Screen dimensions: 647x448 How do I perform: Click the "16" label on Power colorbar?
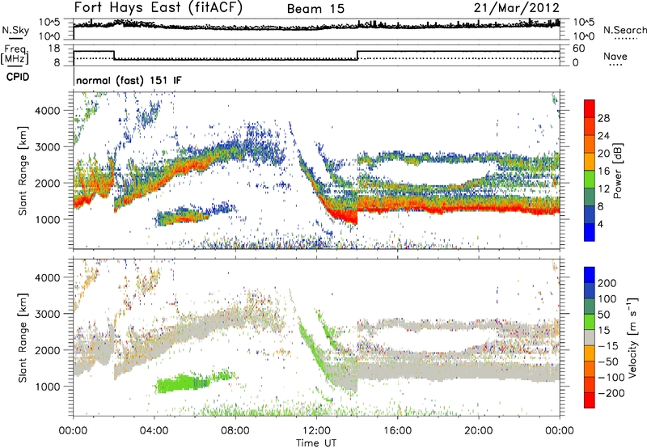[x=603, y=171]
